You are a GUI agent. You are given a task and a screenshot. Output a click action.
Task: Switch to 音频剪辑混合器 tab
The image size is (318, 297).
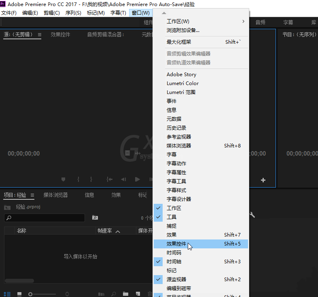[106, 34]
